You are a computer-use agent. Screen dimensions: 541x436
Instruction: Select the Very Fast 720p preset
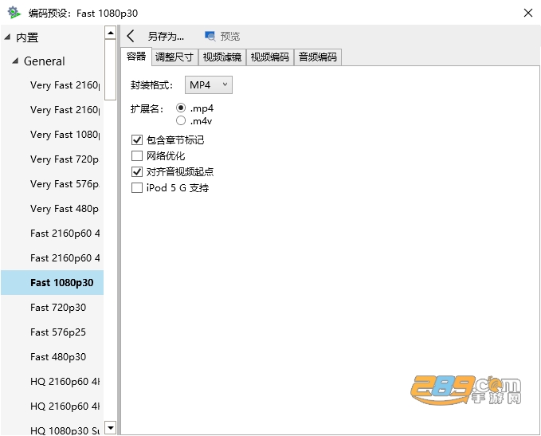(52, 159)
